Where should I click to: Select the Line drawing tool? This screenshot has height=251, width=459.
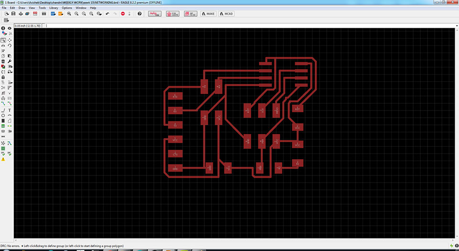(x=3, y=110)
